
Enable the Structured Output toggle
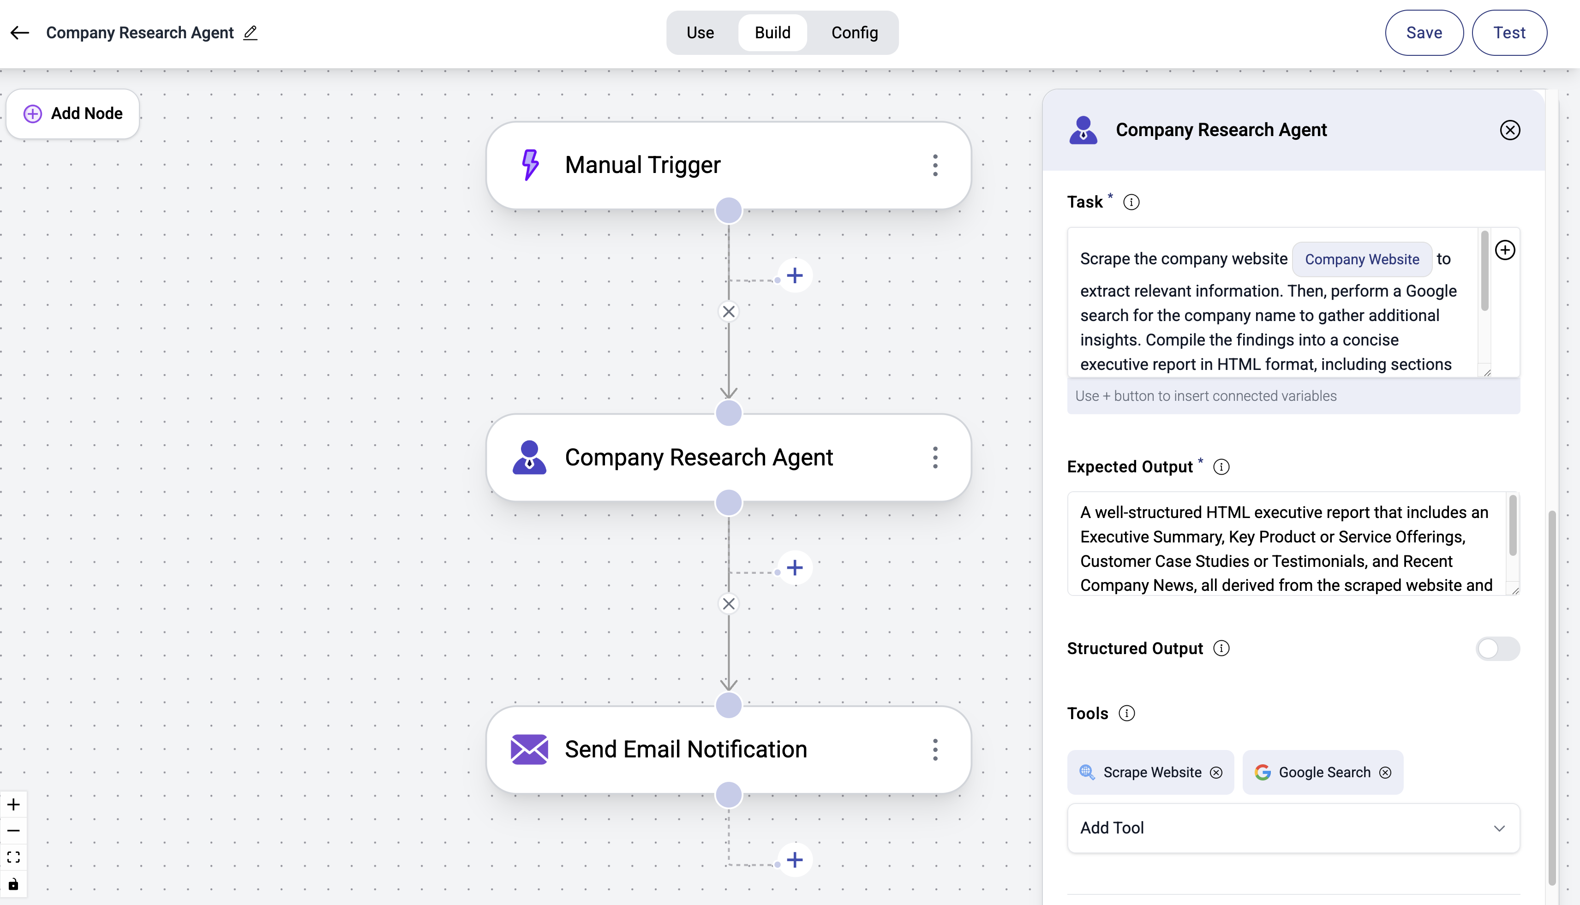tap(1497, 649)
